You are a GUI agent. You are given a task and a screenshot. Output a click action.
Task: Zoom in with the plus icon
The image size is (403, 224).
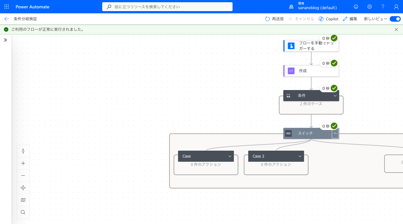pyautogui.click(x=23, y=163)
